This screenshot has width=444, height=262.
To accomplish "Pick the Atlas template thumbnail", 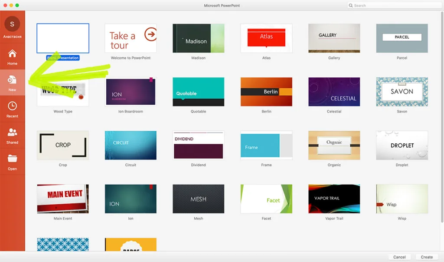I will [x=266, y=38].
